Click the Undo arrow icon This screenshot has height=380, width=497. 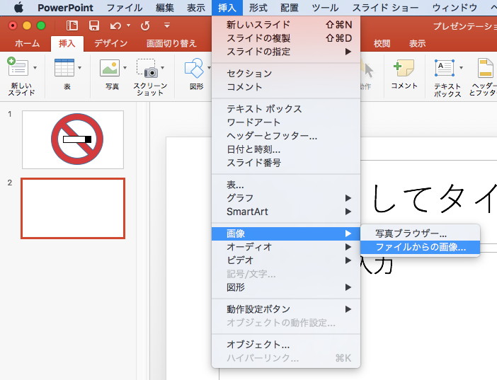[x=115, y=25]
